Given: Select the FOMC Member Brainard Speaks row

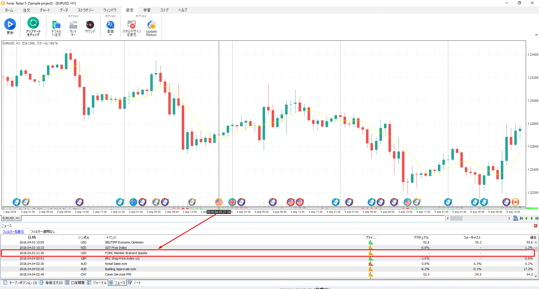Looking at the screenshot, I should click(x=126, y=253).
